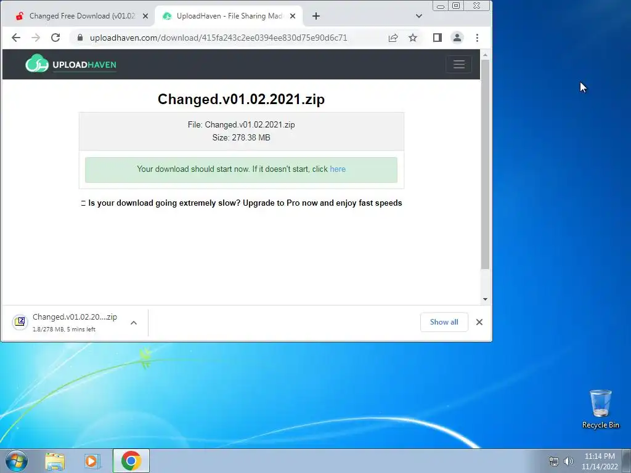Open Chrome three-dot menu
Viewport: 631px width, 473px height.
(x=478, y=38)
